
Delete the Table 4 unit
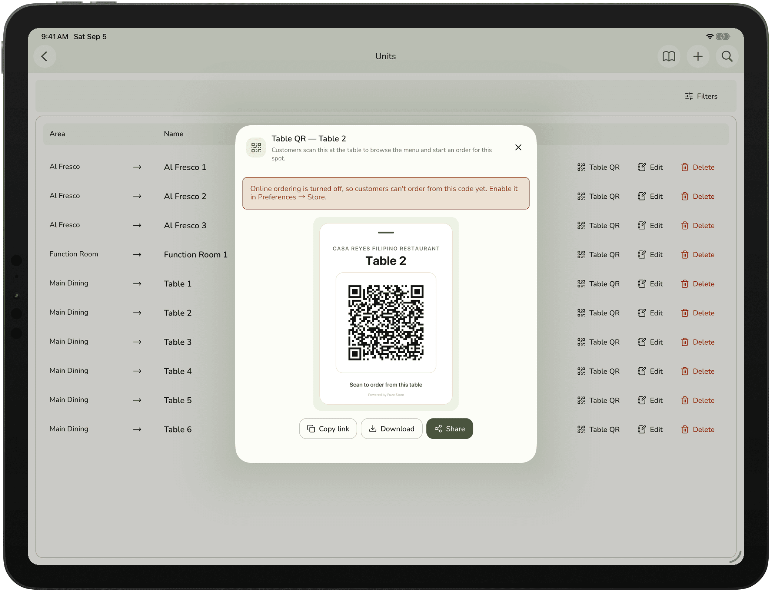698,371
